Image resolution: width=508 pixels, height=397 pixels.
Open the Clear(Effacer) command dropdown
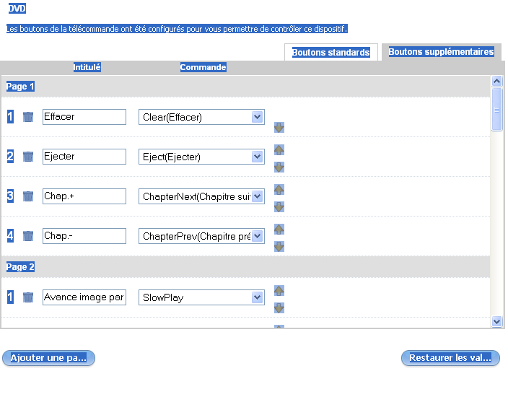pos(257,117)
